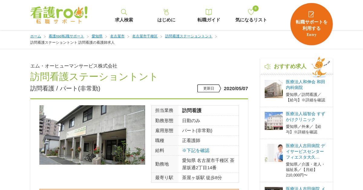Screen dimensions: 363x190
Task: Click the address 愛知県 名古屋市千種区 cell
Action: [x=208, y=164]
